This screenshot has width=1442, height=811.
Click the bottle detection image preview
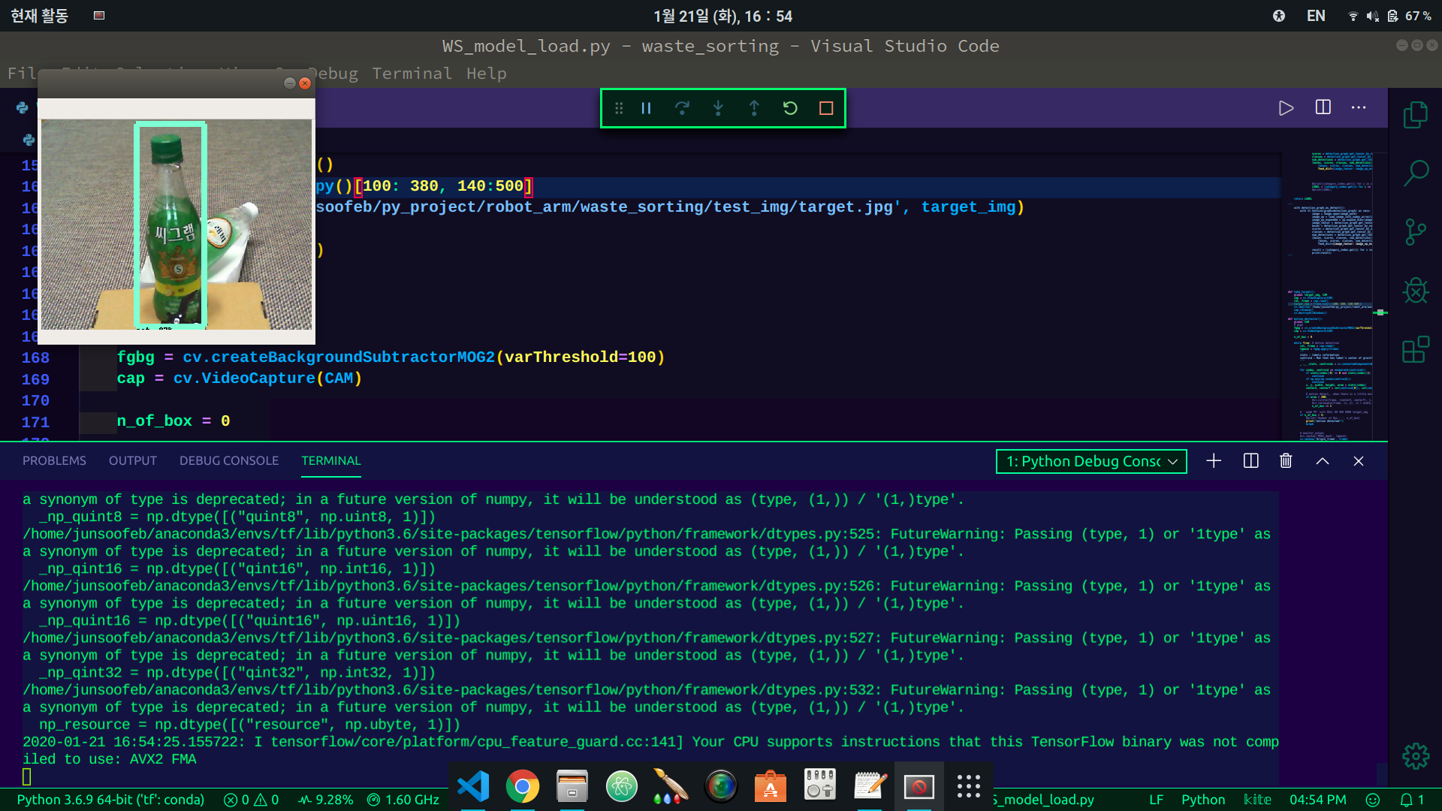click(x=176, y=224)
